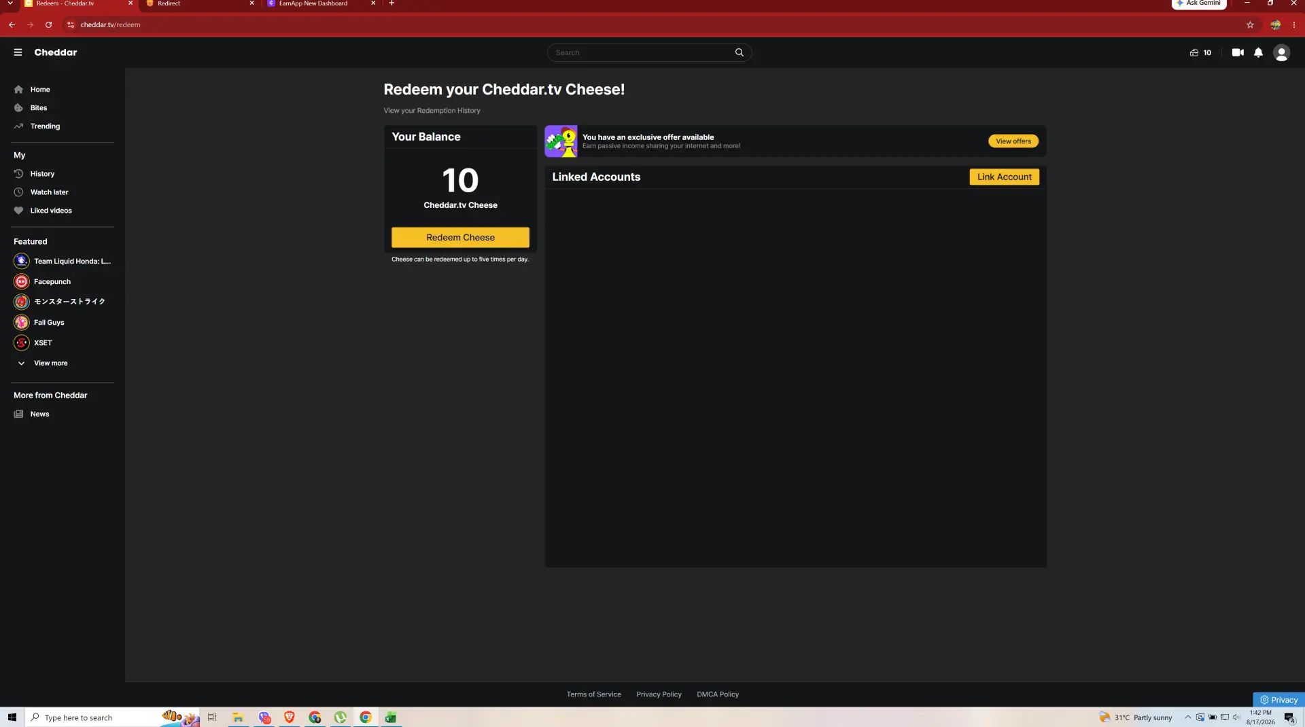The image size is (1305, 727).
Task: Click the Cheddar logo text
Action: coord(56,52)
